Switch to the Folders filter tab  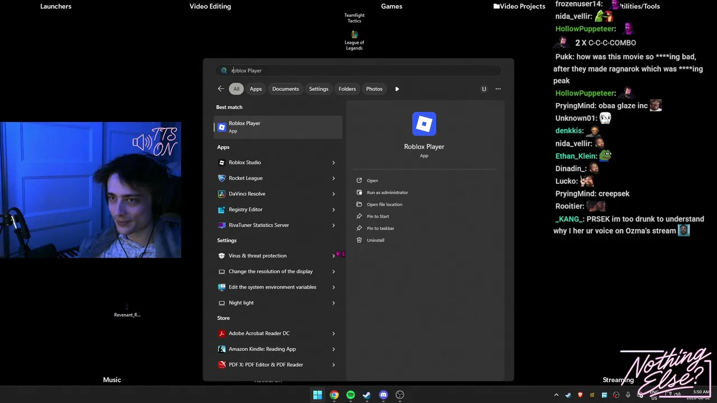pos(347,89)
